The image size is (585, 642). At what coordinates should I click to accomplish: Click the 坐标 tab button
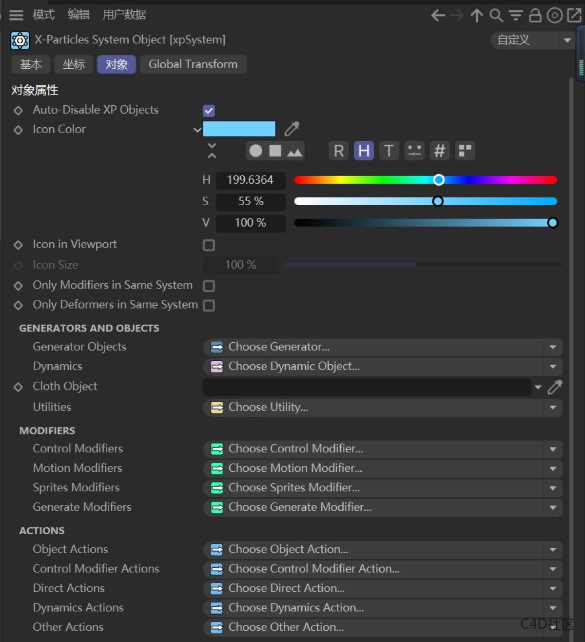pyautogui.click(x=74, y=64)
